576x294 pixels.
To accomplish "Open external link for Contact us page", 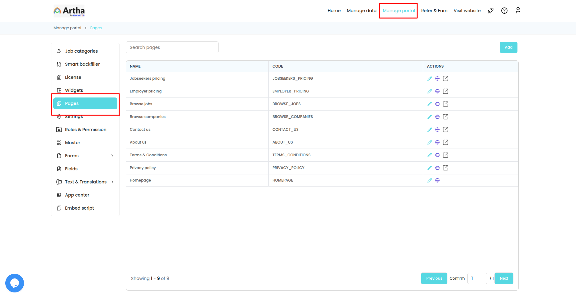I will [x=446, y=130].
